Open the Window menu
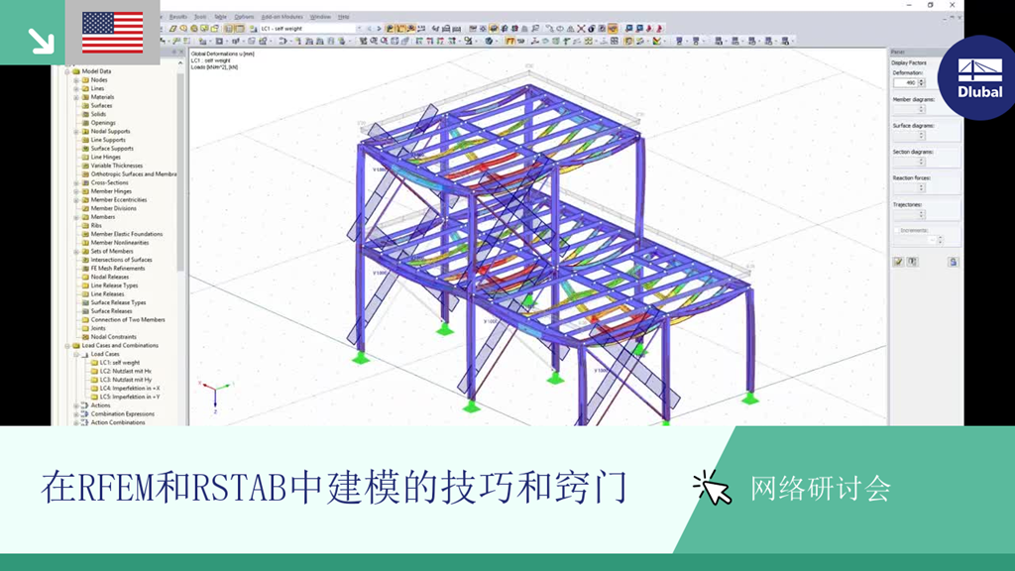Screen dimensions: 1015x571 (x=320, y=17)
